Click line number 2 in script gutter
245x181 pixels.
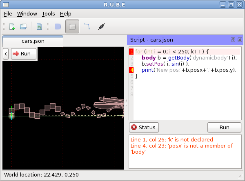(132, 58)
